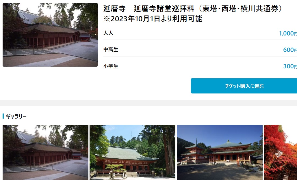Viewport: 297px width, 180px height.
Task: Select the 中高生 ticket row label
Action: (111, 50)
